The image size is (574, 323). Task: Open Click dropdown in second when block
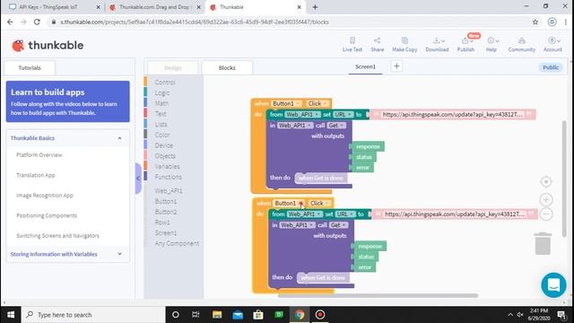(319, 204)
